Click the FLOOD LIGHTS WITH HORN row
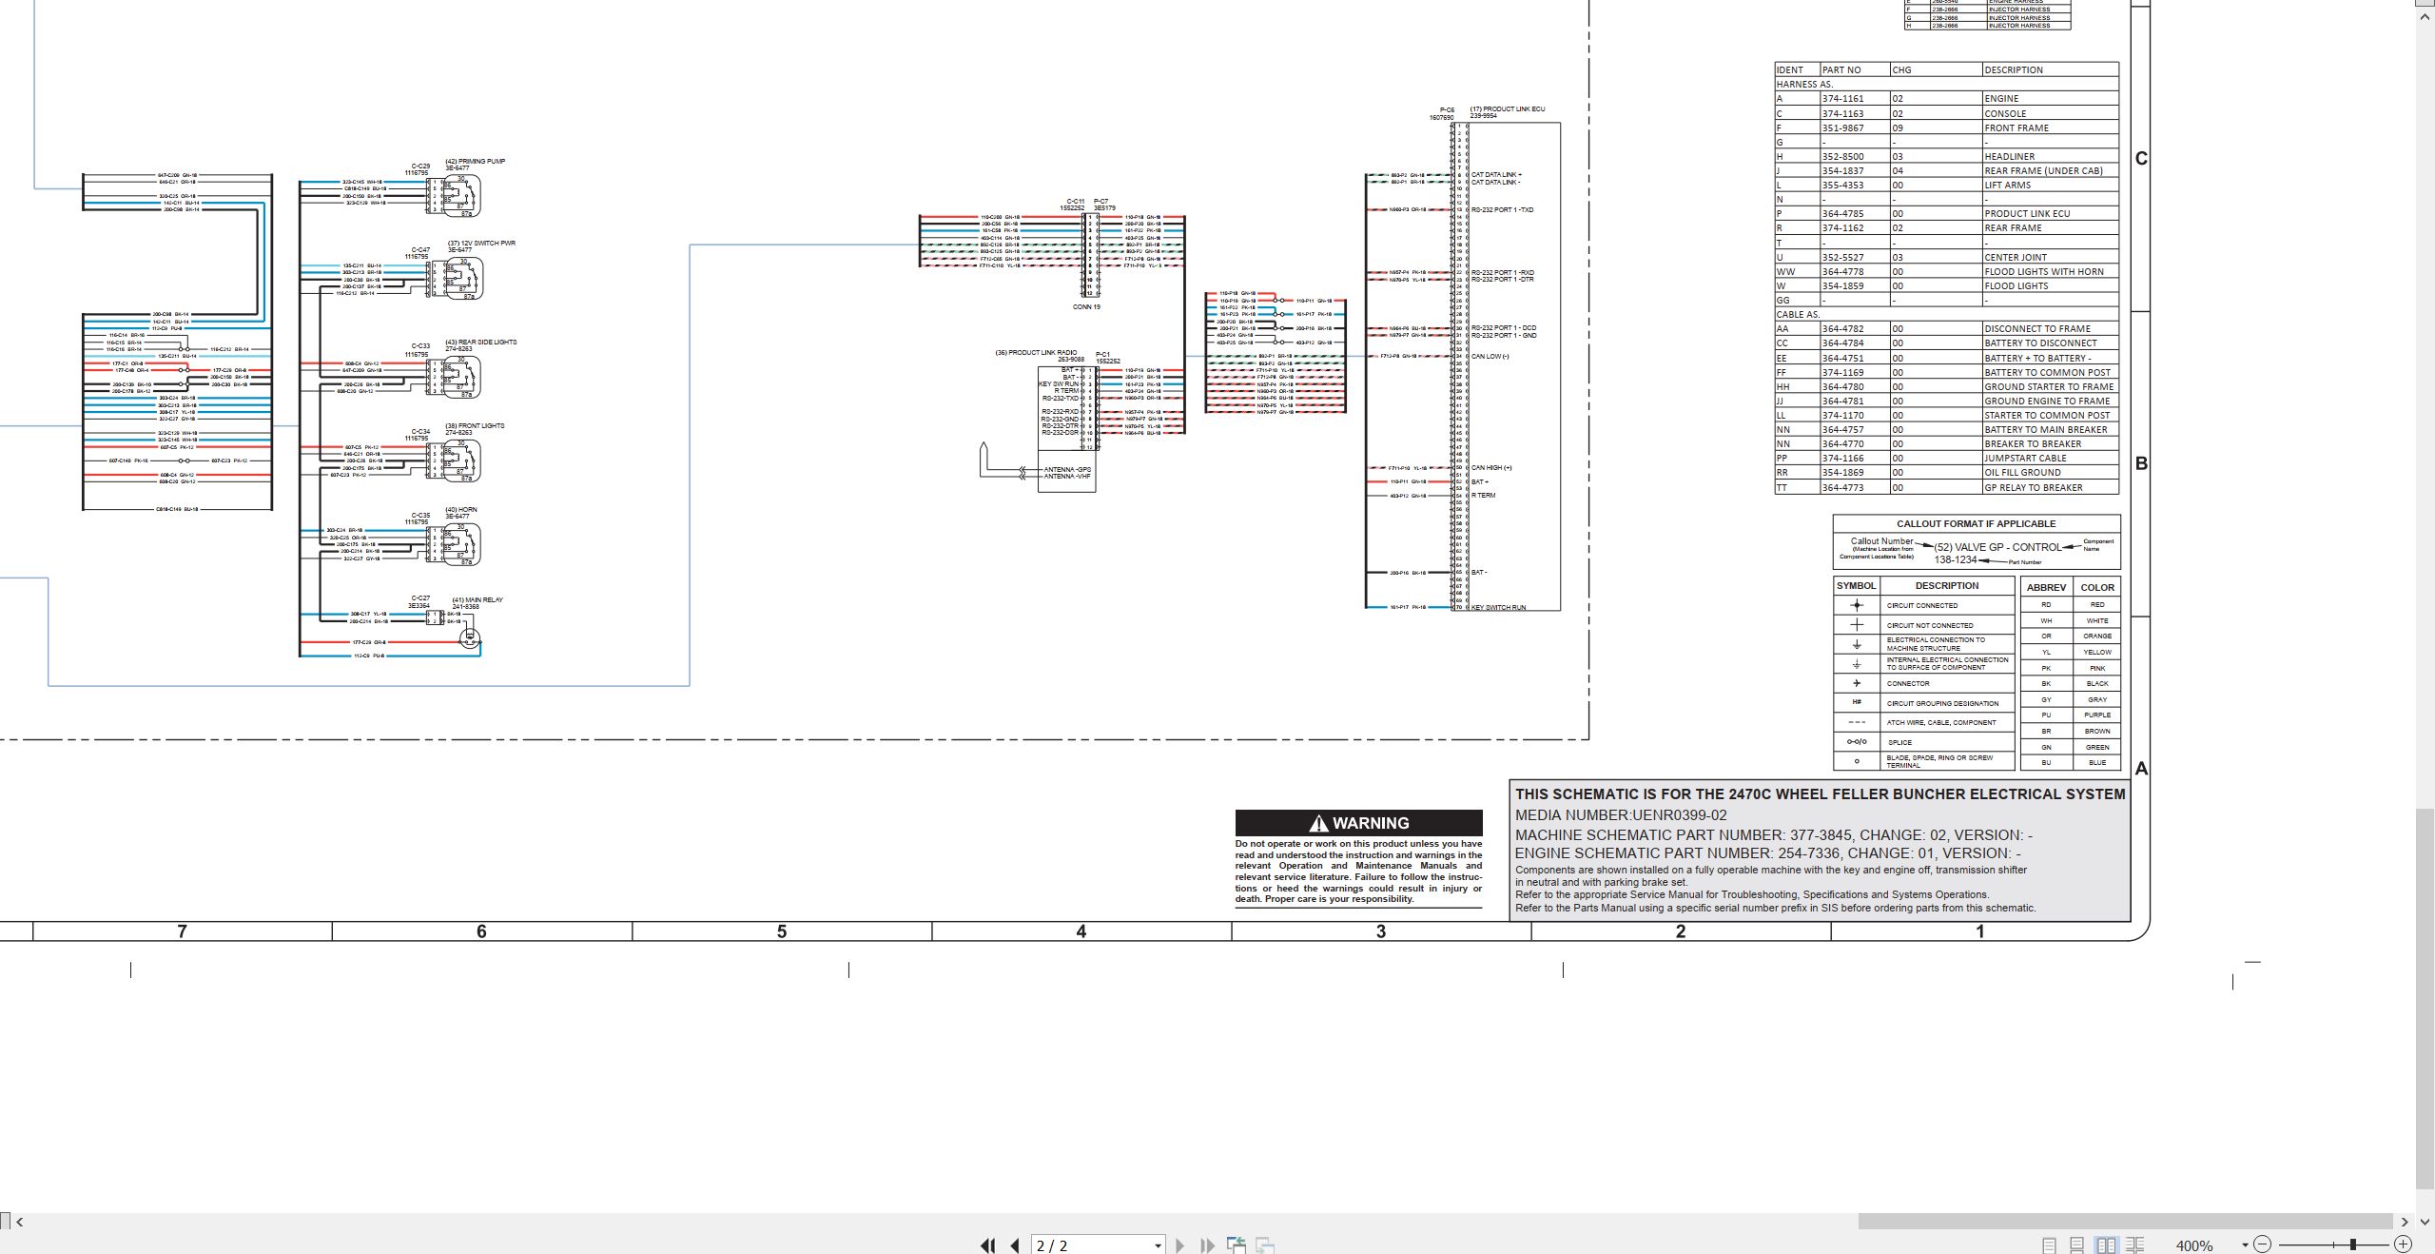Image resolution: width=2435 pixels, height=1254 pixels. [1946, 271]
